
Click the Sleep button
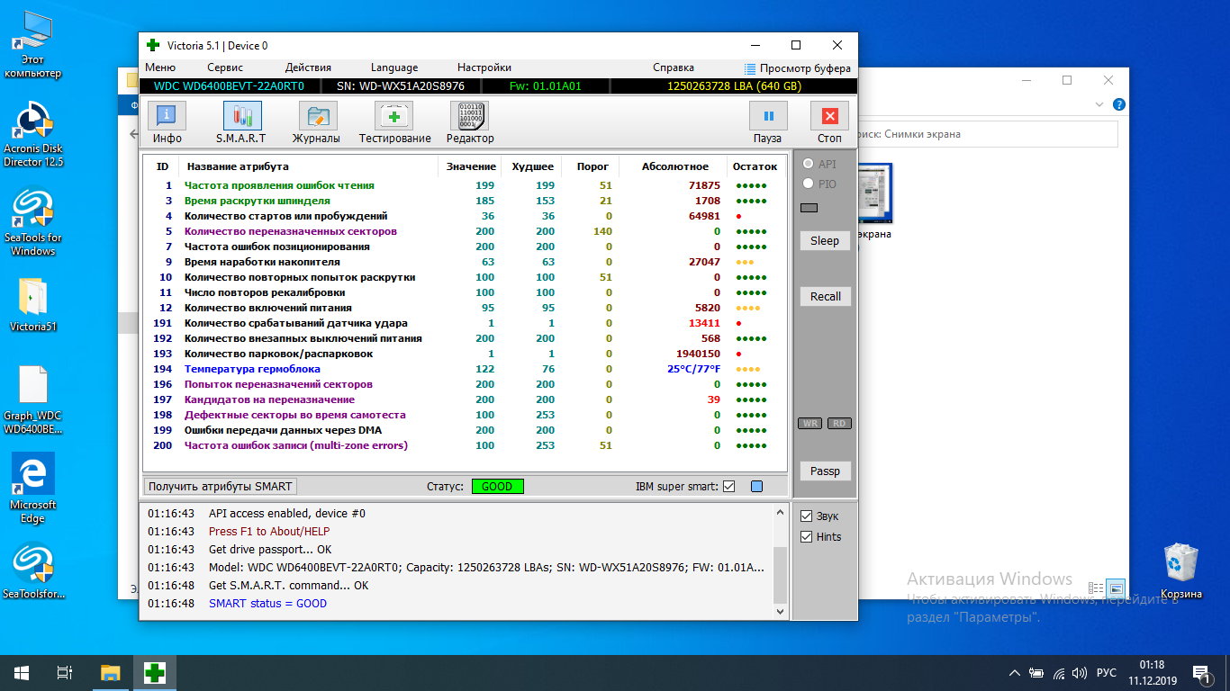pos(825,241)
